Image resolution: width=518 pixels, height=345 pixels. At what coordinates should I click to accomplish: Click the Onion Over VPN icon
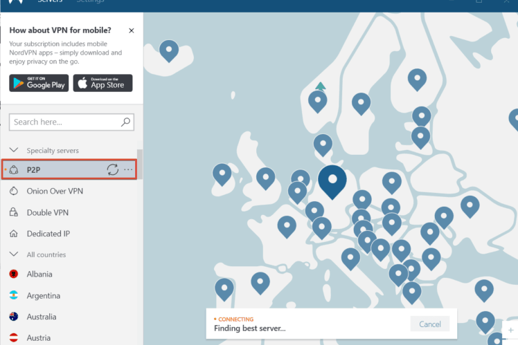click(x=14, y=191)
